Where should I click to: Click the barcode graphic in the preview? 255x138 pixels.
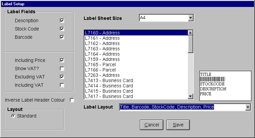pyautogui.click(x=212, y=79)
